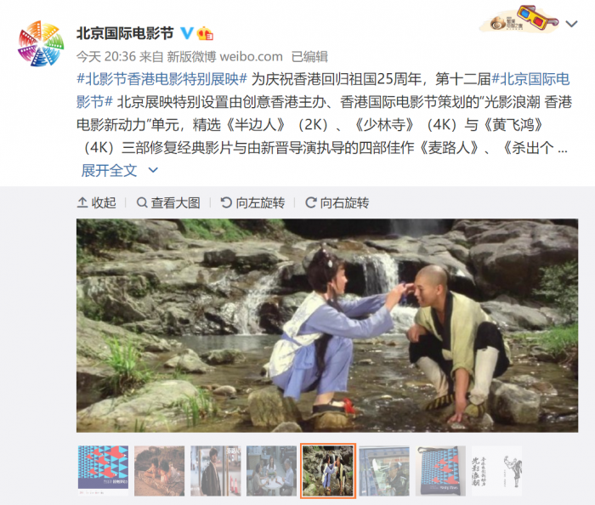
Task: Collapse the image viewer with 收起
Action: tap(96, 203)
